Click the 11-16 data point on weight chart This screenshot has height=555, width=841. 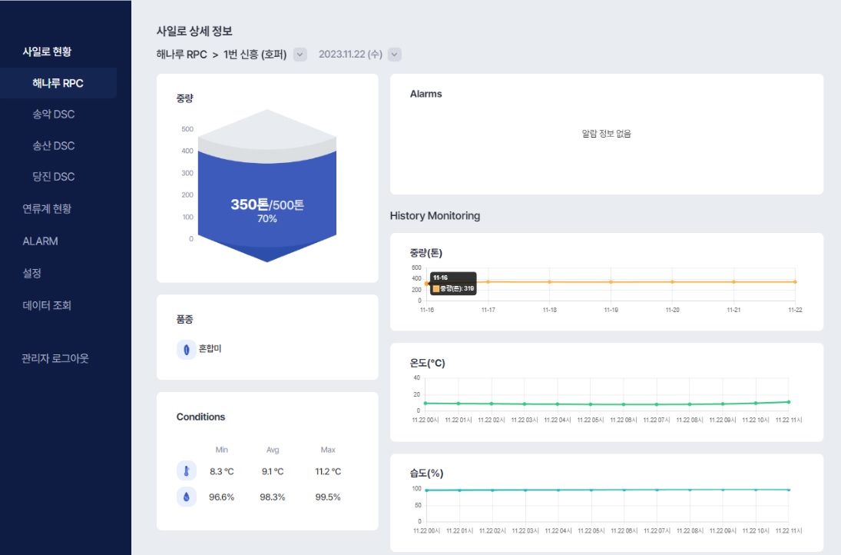[x=426, y=283]
